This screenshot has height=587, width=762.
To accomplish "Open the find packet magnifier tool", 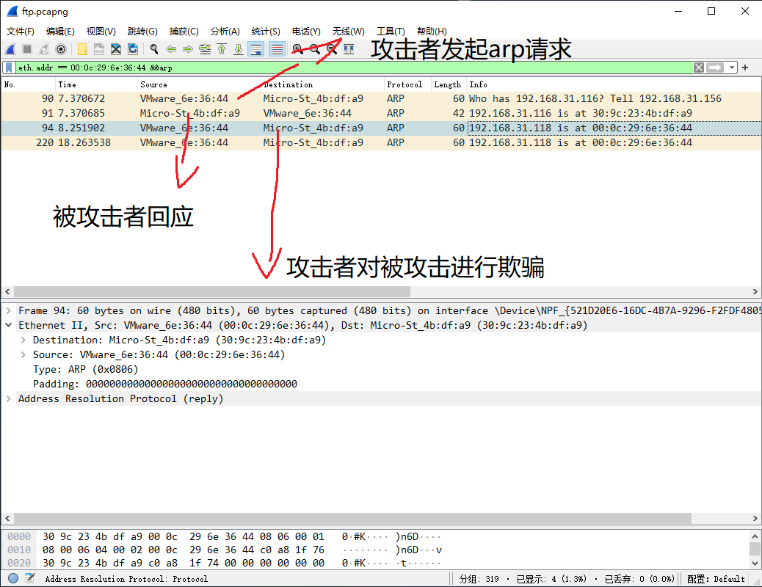I will coord(154,49).
